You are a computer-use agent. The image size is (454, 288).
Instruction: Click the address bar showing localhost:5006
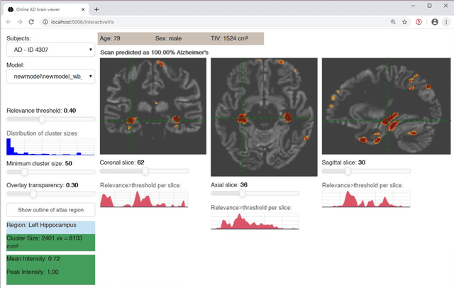(x=213, y=22)
